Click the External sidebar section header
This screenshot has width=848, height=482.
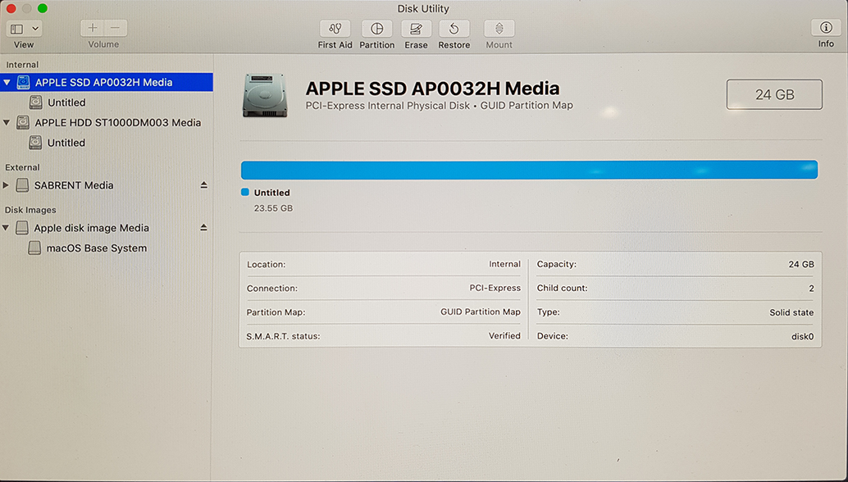tap(22, 167)
